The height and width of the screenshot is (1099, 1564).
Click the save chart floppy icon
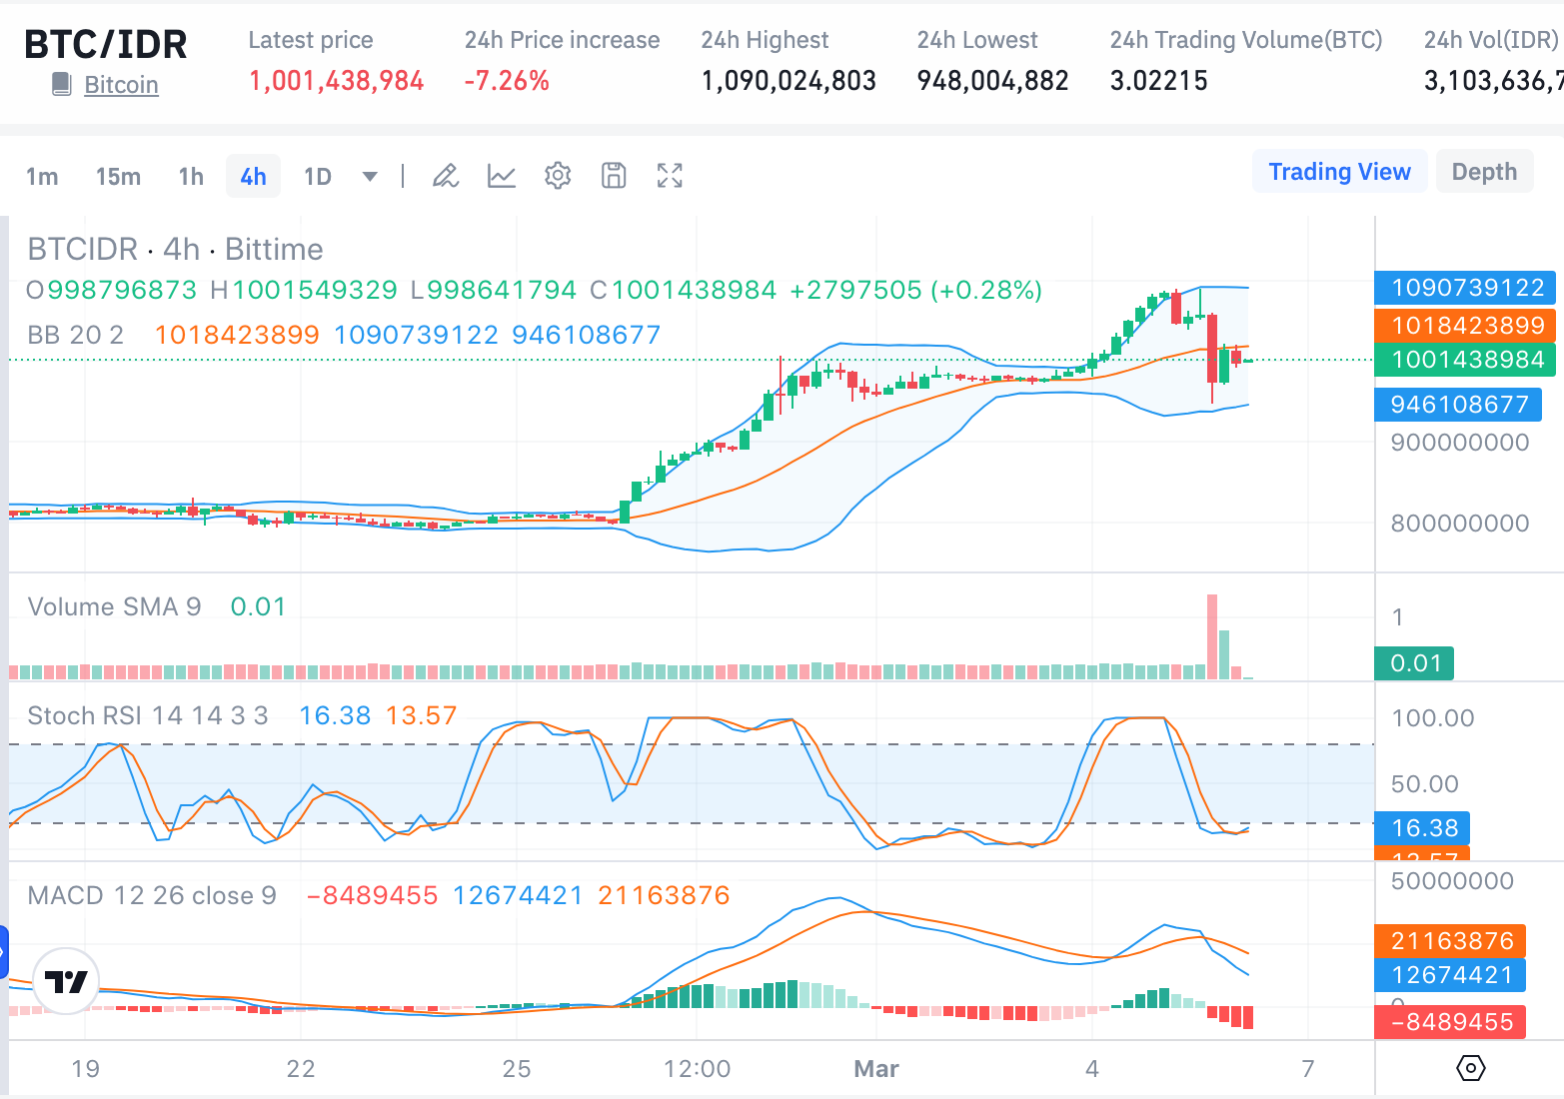point(614,176)
